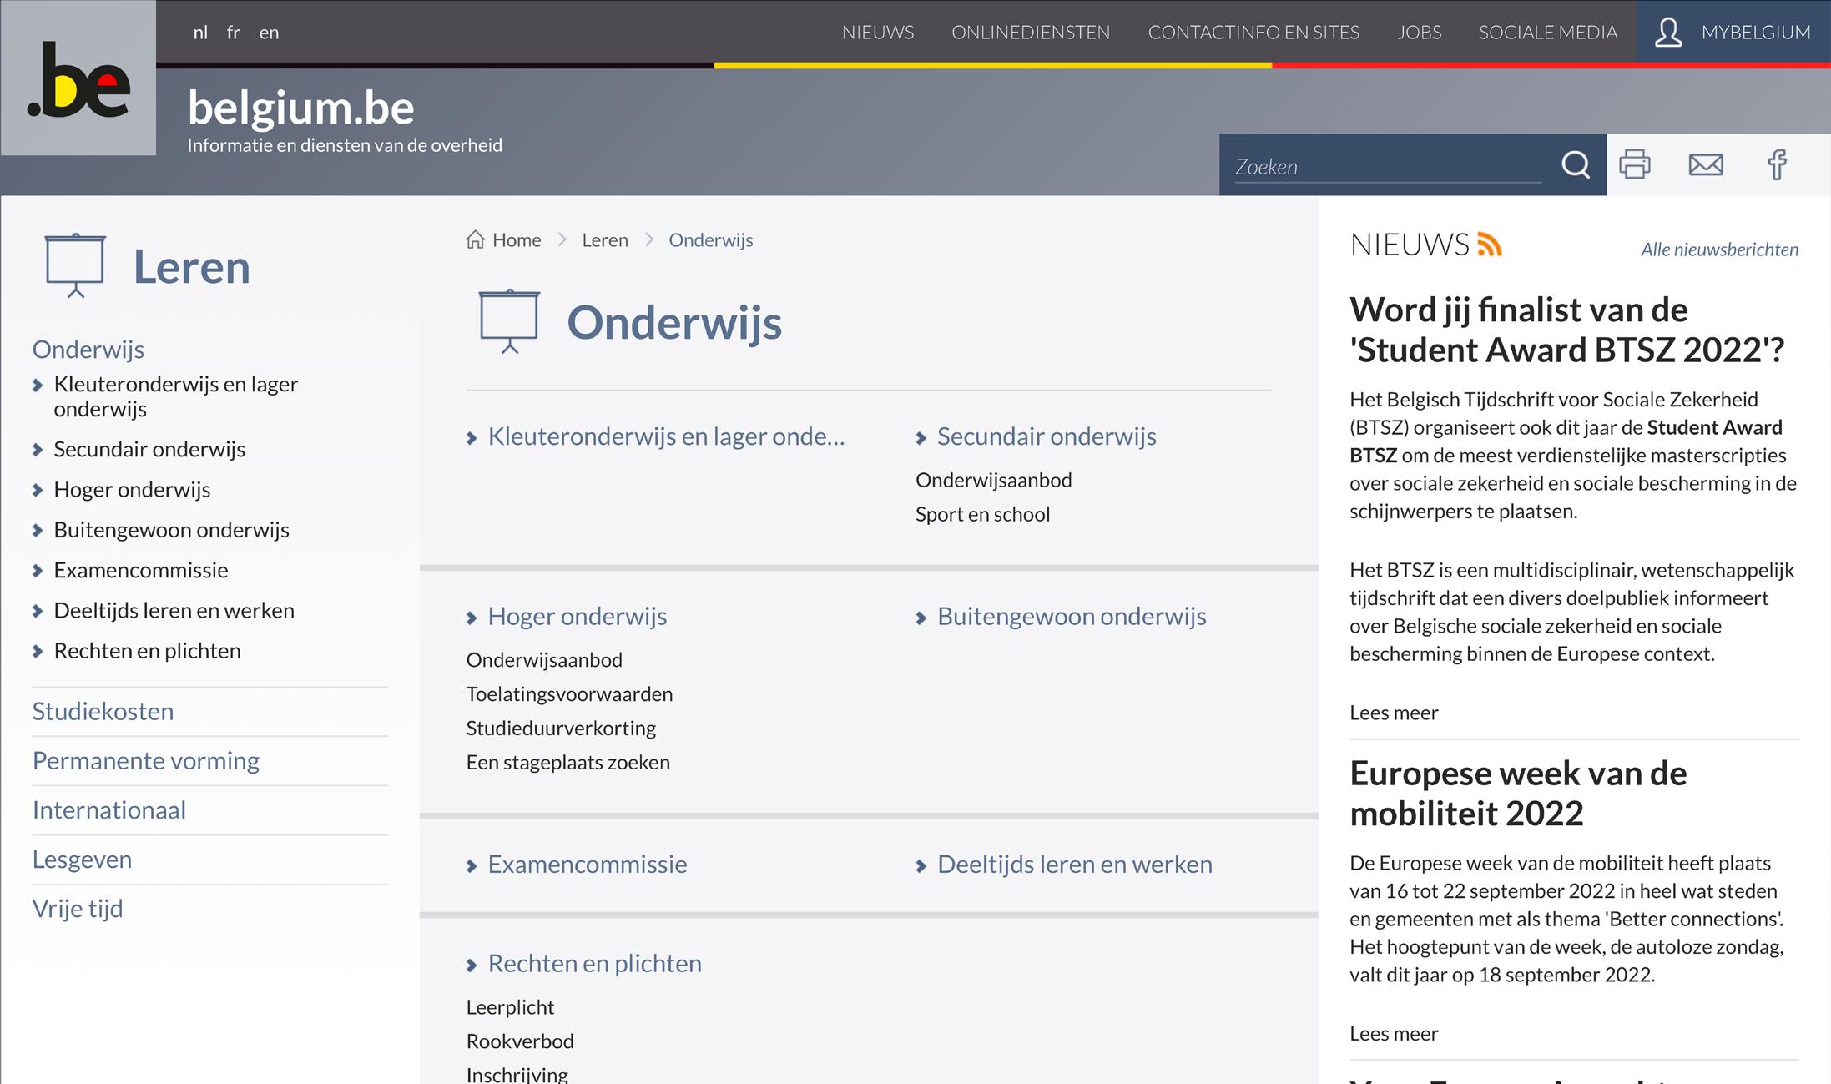1831x1084 pixels.
Task: Click the .be logo
Action: 78,78
